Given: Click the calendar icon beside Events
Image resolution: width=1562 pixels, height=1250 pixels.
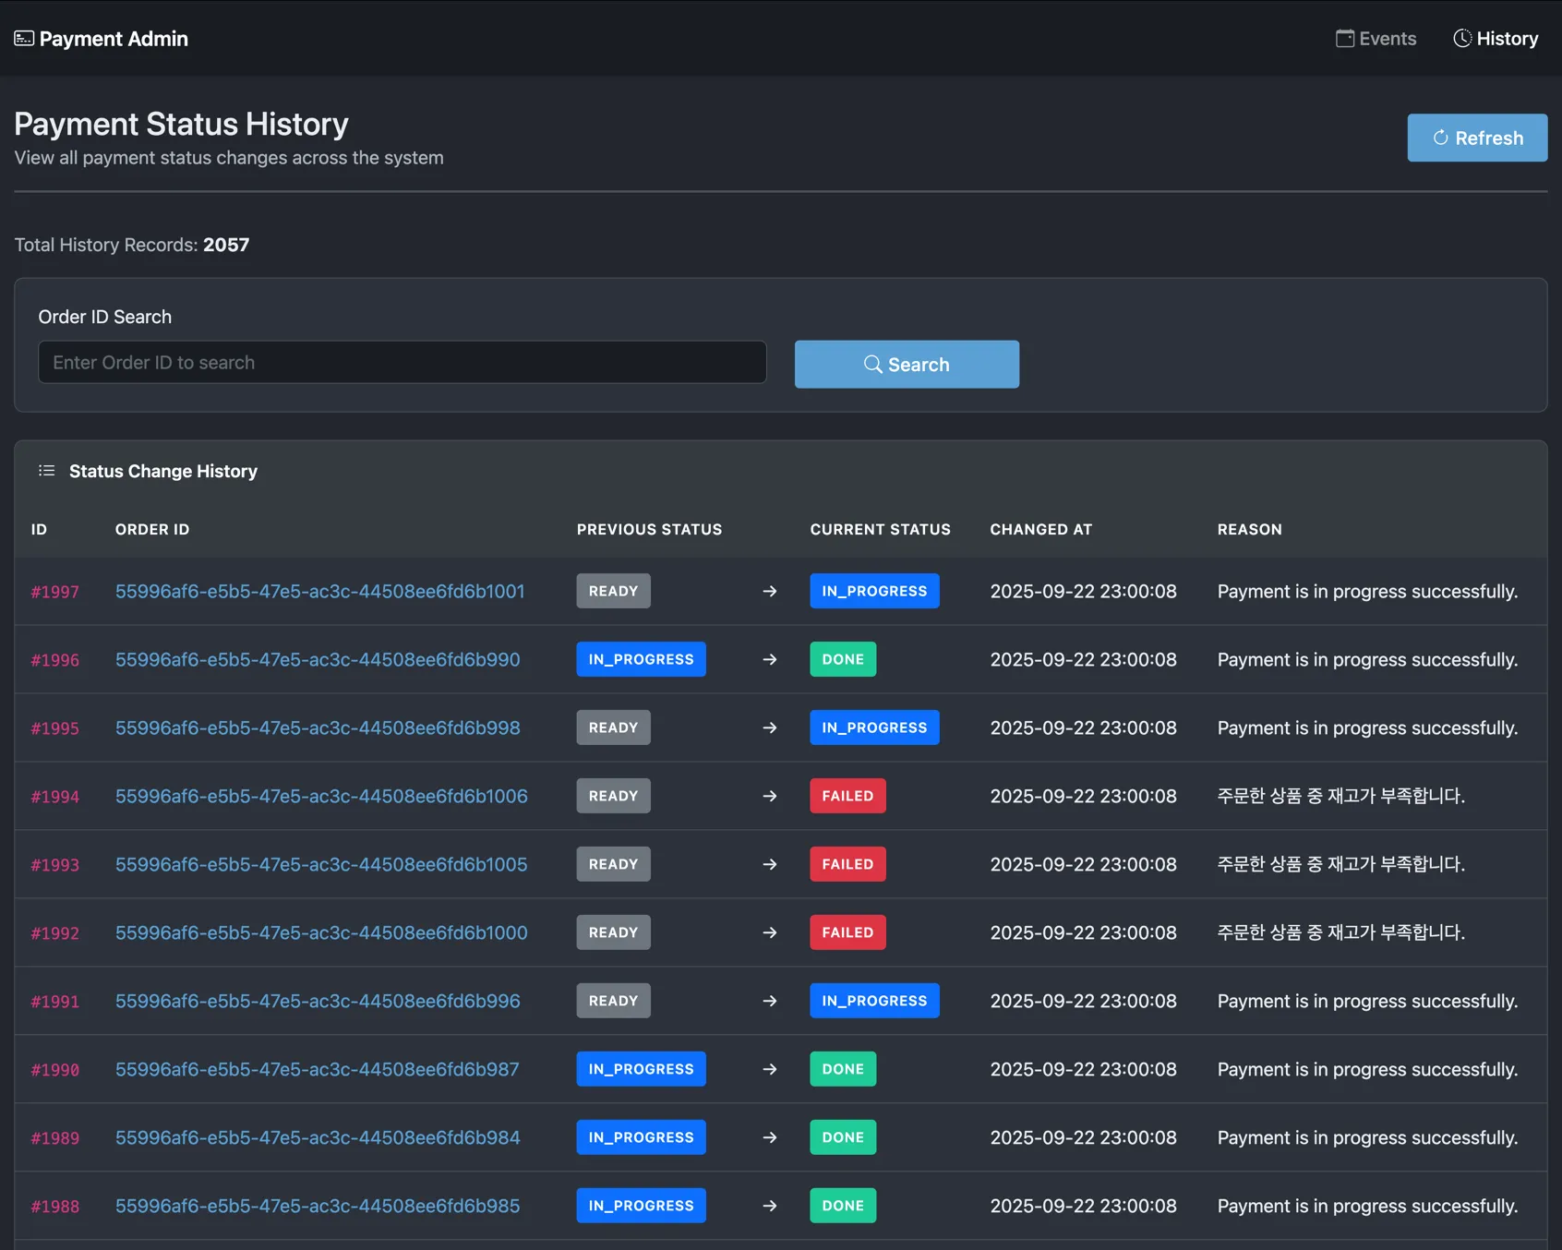Looking at the screenshot, I should 1345,39.
